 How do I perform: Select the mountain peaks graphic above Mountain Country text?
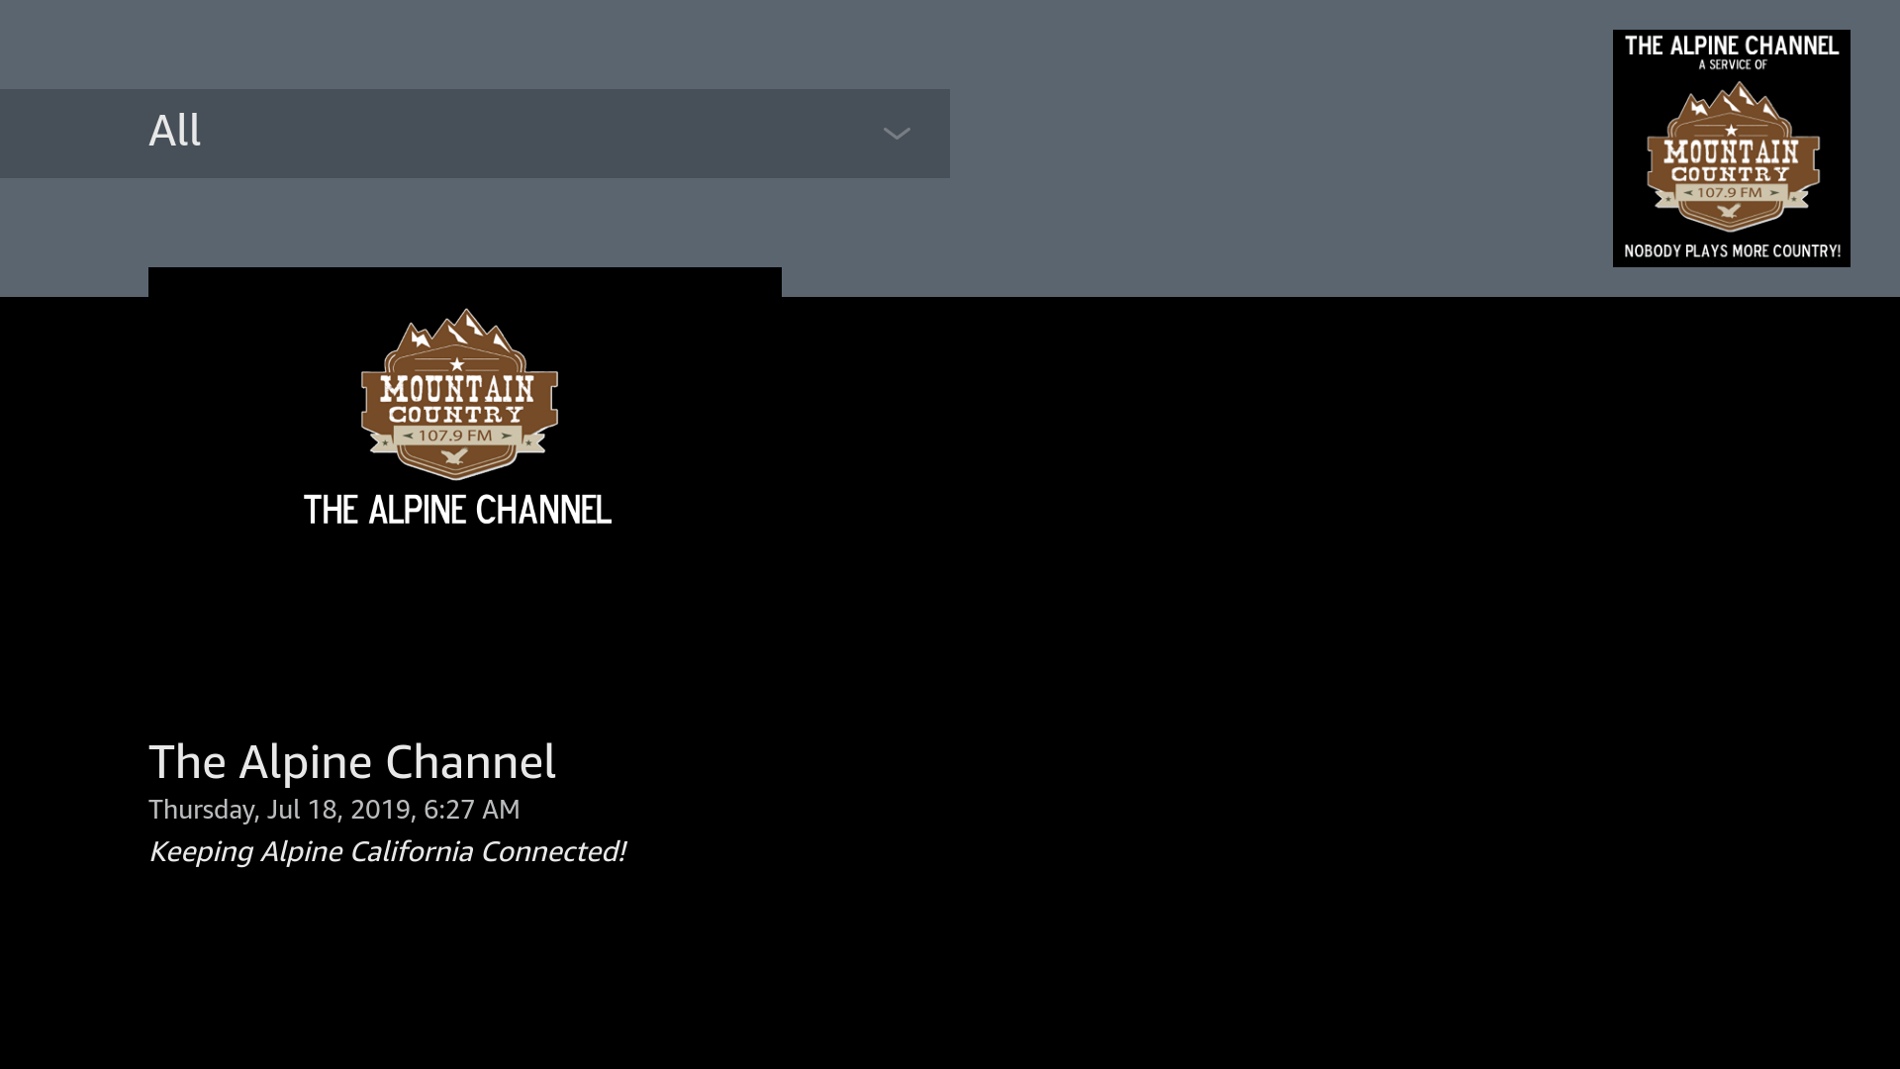457,332
